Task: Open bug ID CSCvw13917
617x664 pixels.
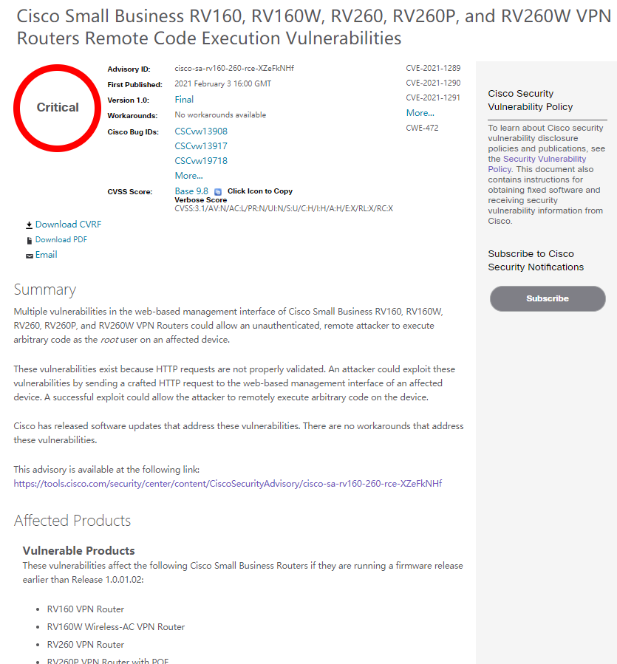Action: click(x=201, y=146)
